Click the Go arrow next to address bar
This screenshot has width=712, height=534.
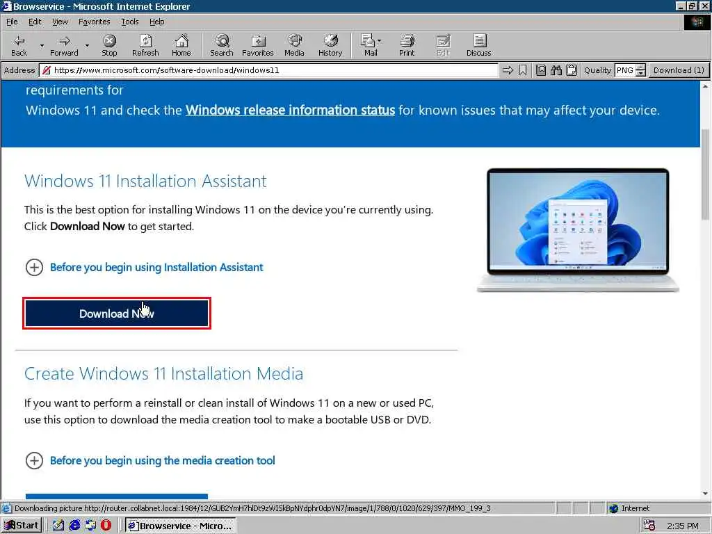(508, 70)
